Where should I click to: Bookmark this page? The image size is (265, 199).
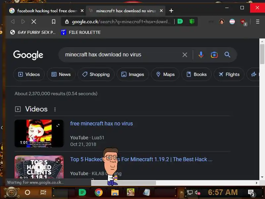click(54, 22)
